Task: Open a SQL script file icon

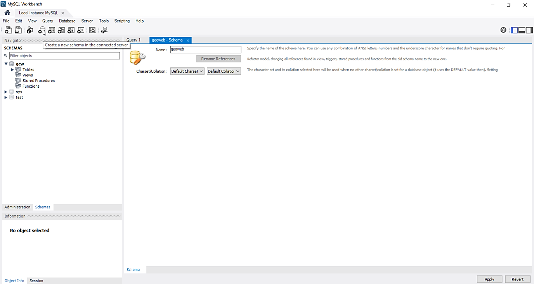Action: point(18,30)
